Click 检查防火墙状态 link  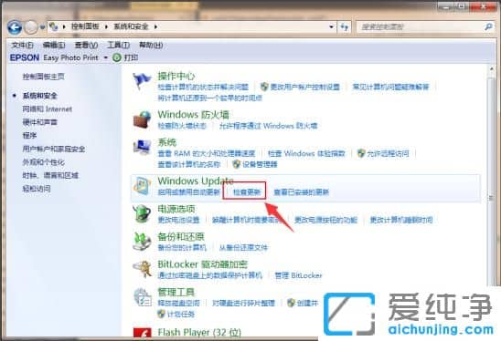click(x=182, y=126)
